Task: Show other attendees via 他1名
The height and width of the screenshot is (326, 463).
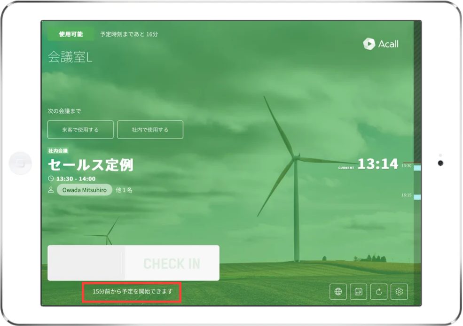Action: [124, 190]
